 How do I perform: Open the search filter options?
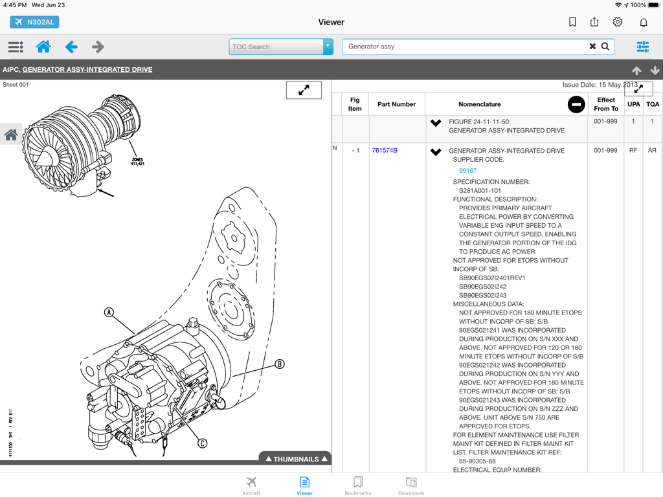642,47
